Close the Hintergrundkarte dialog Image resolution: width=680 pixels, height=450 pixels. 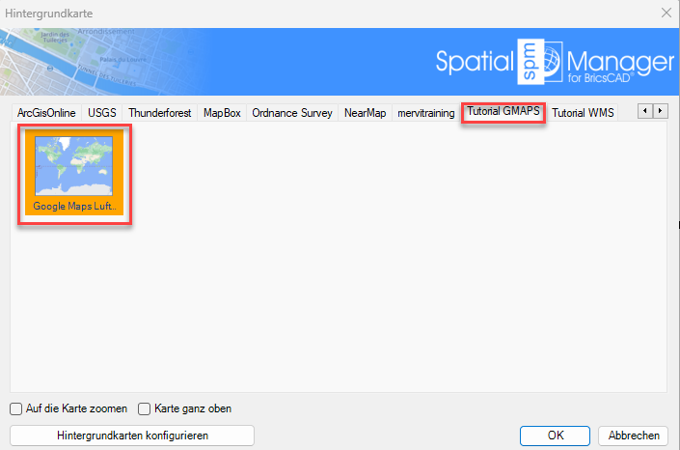(x=666, y=13)
